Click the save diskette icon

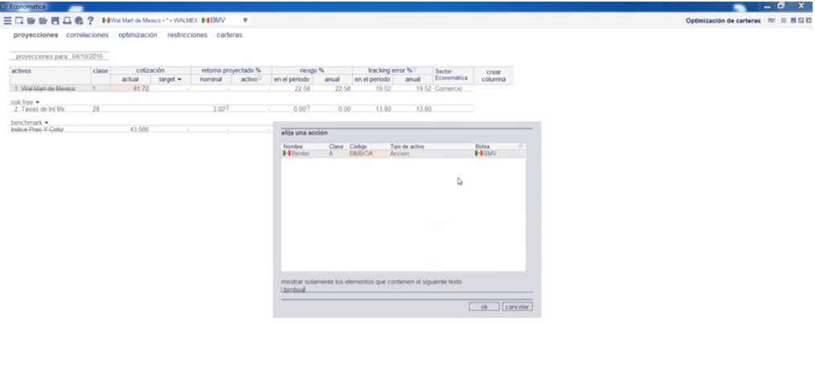[53, 20]
